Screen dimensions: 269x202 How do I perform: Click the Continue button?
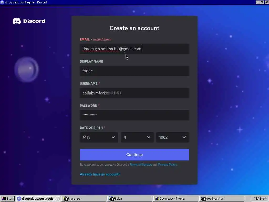pos(134,155)
